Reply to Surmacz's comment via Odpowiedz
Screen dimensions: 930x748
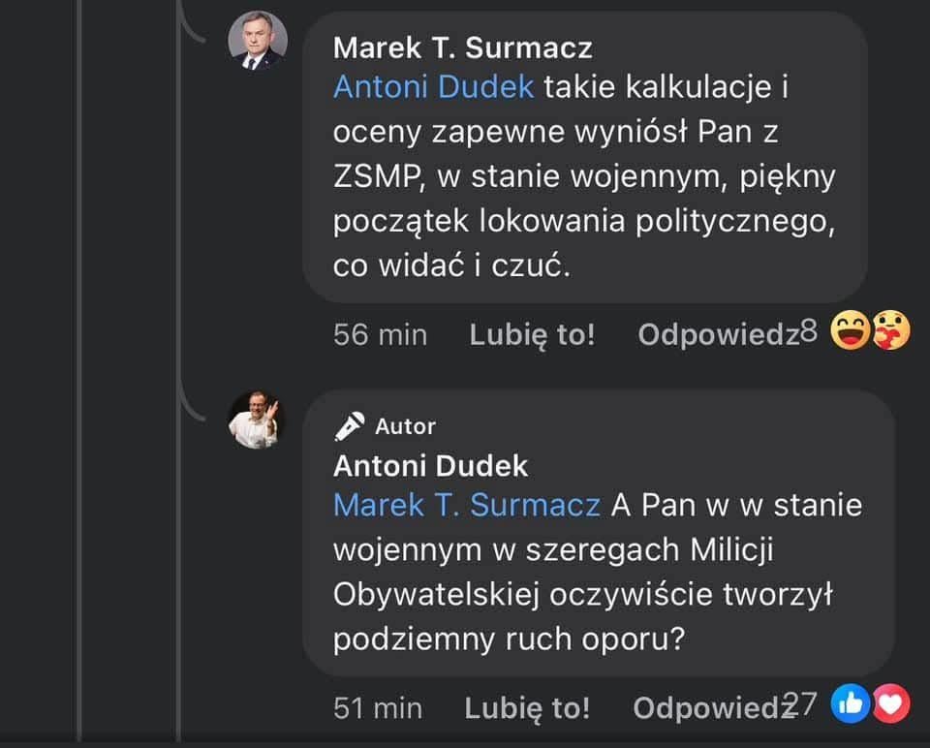coord(718,334)
